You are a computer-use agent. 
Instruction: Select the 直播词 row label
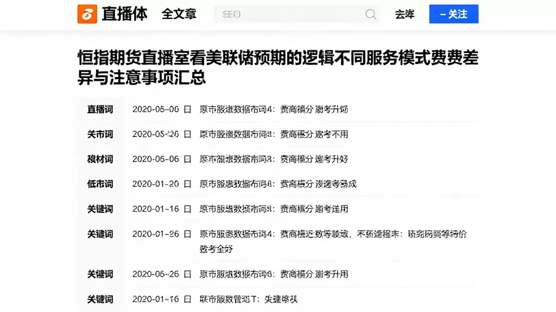100,109
